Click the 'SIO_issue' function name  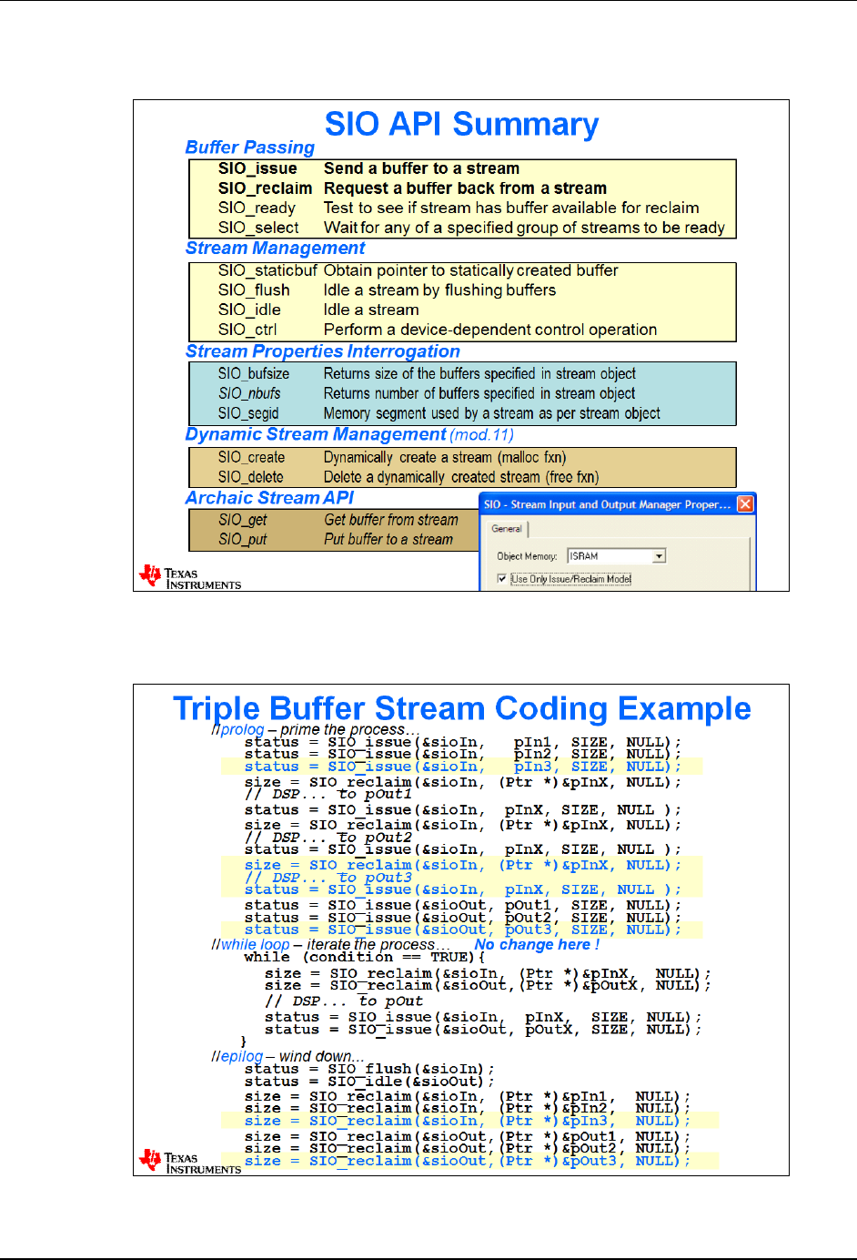tap(257, 168)
